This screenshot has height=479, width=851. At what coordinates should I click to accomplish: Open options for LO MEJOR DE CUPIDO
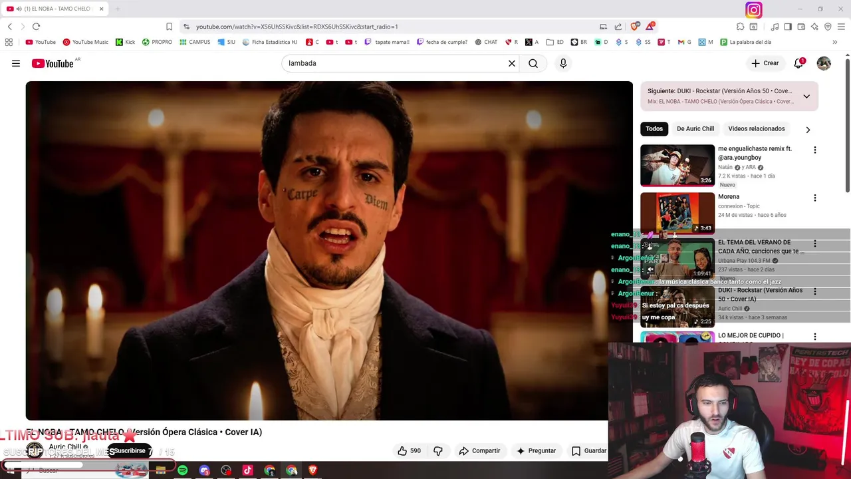[x=815, y=337]
